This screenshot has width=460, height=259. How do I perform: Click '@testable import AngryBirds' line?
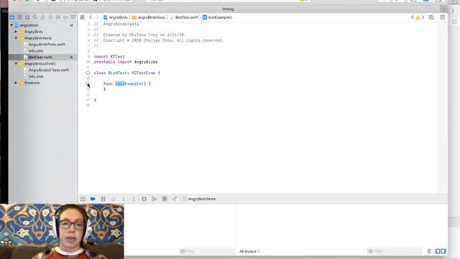click(x=126, y=63)
